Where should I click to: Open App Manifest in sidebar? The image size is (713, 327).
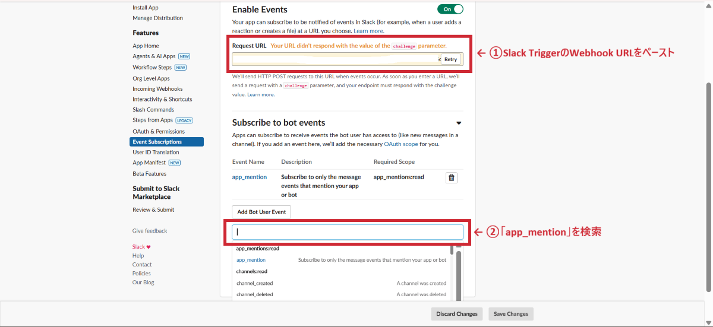(150, 163)
